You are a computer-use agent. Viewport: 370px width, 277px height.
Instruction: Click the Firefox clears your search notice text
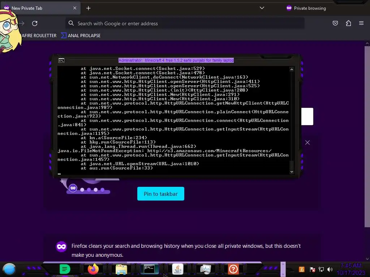(x=186, y=250)
